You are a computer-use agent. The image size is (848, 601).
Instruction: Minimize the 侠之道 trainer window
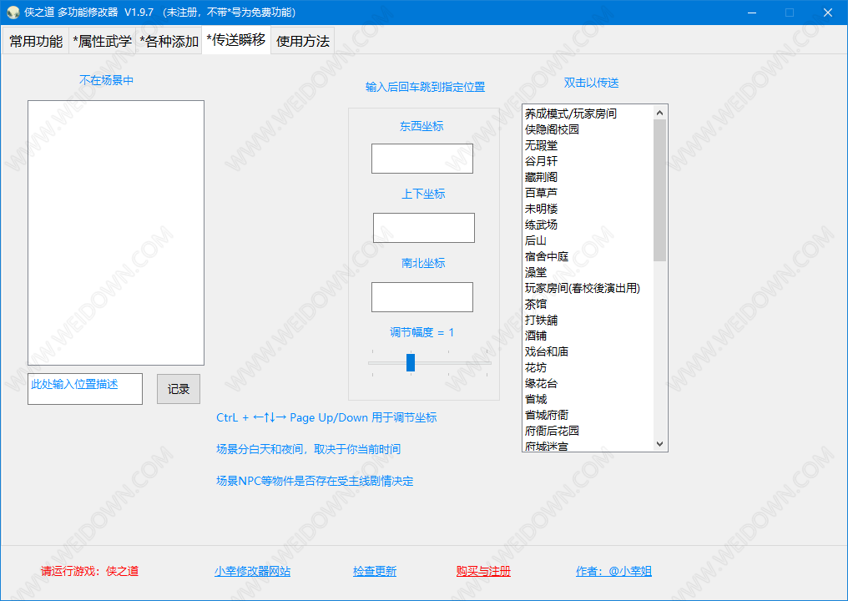[752, 13]
